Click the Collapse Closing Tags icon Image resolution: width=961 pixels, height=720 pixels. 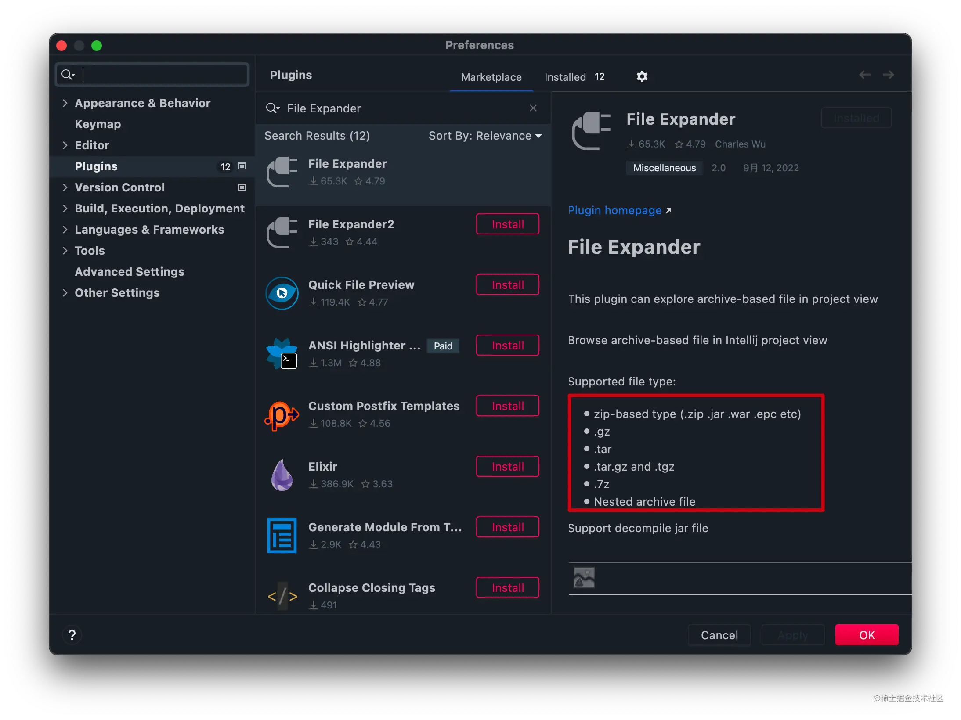click(282, 596)
